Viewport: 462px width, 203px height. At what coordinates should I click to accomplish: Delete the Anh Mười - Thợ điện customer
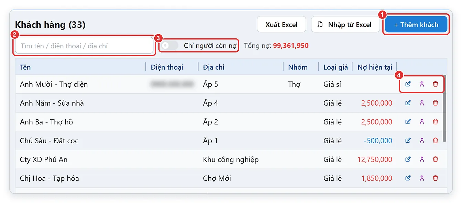coord(436,84)
